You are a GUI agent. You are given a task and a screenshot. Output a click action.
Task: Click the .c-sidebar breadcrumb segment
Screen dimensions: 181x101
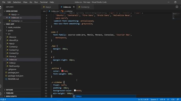click(68, 11)
